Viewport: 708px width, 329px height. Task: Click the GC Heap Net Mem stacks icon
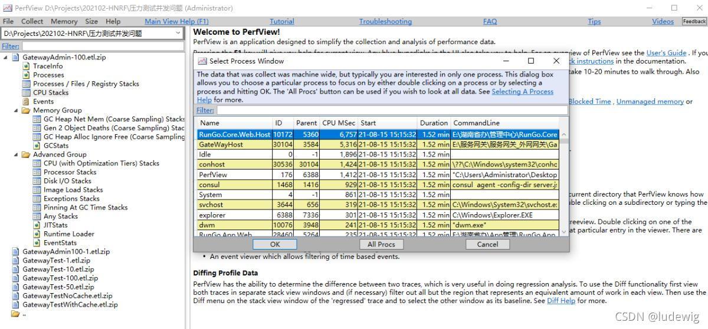pos(37,119)
